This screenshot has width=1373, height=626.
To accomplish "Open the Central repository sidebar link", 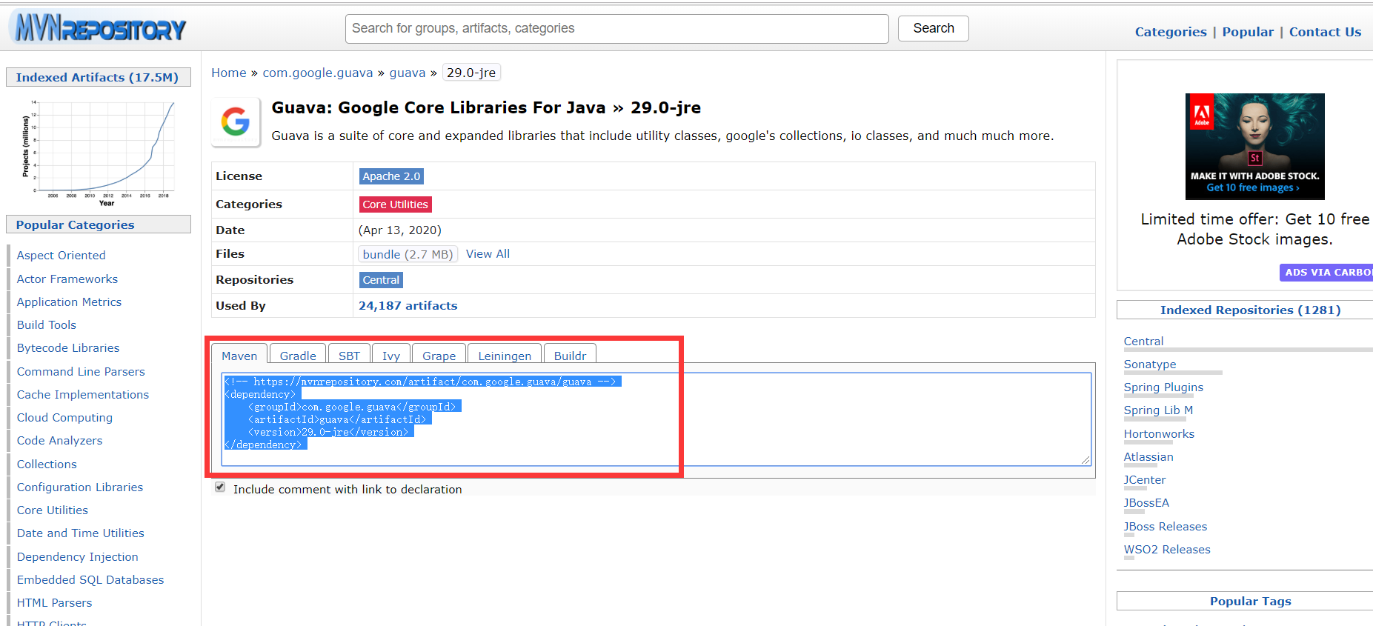I will [1143, 342].
